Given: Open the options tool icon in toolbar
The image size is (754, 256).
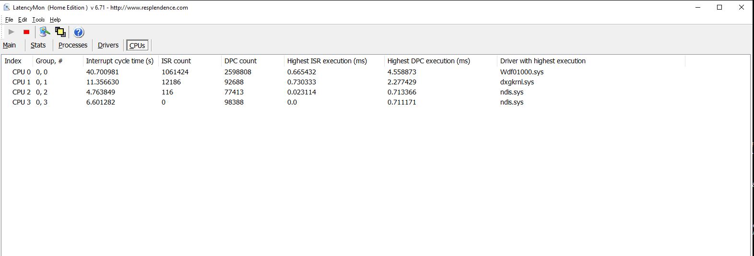Looking at the screenshot, I should tap(45, 32).
